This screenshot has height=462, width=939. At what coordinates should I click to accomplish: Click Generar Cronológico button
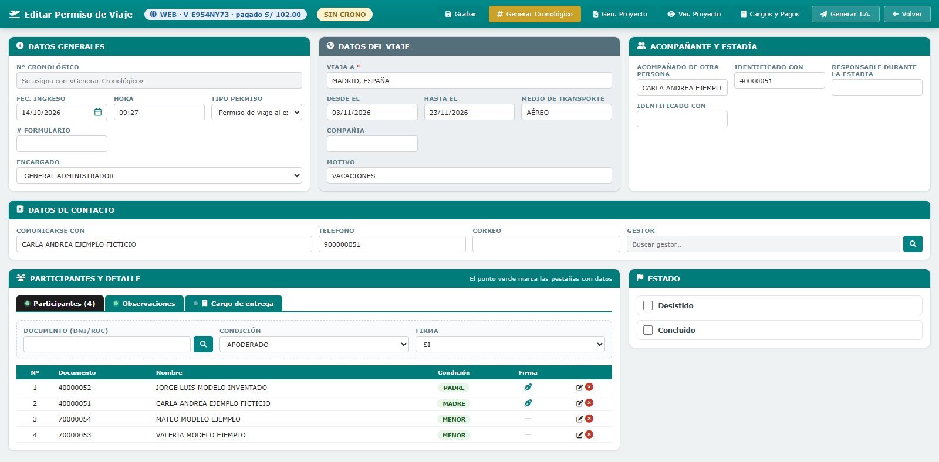click(535, 14)
